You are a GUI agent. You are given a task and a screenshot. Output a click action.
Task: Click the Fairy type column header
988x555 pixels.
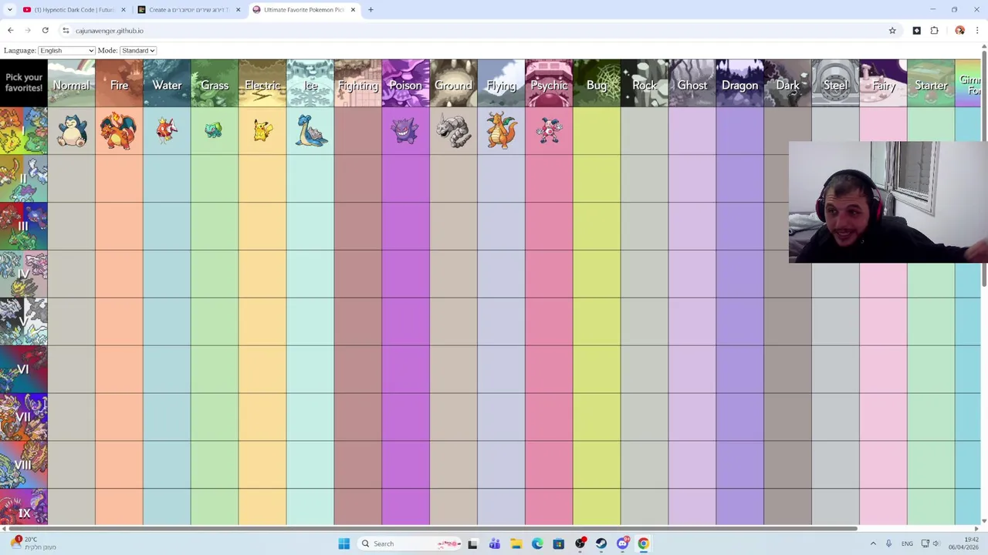[x=884, y=83]
